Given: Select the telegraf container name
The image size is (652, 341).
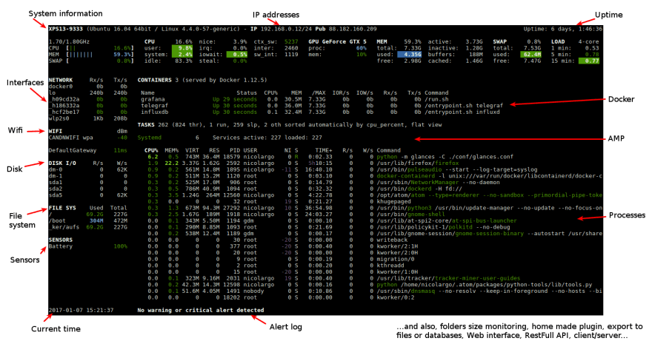Looking at the screenshot, I should pos(155,106).
